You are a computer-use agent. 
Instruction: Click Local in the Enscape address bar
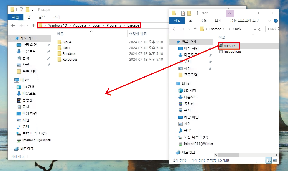pos(96,25)
